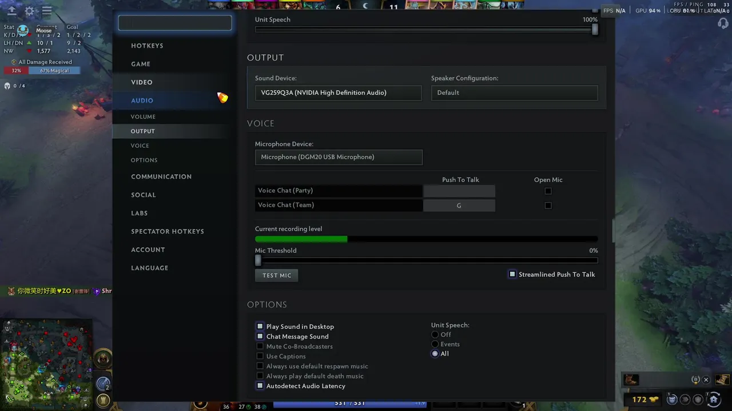Jump to the Options subsection
The image size is (732, 411).
[144, 160]
